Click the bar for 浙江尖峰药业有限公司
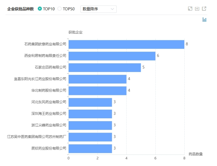 click(x=90, y=126)
